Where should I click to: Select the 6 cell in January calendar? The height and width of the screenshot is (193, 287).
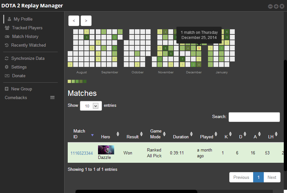point(227,32)
